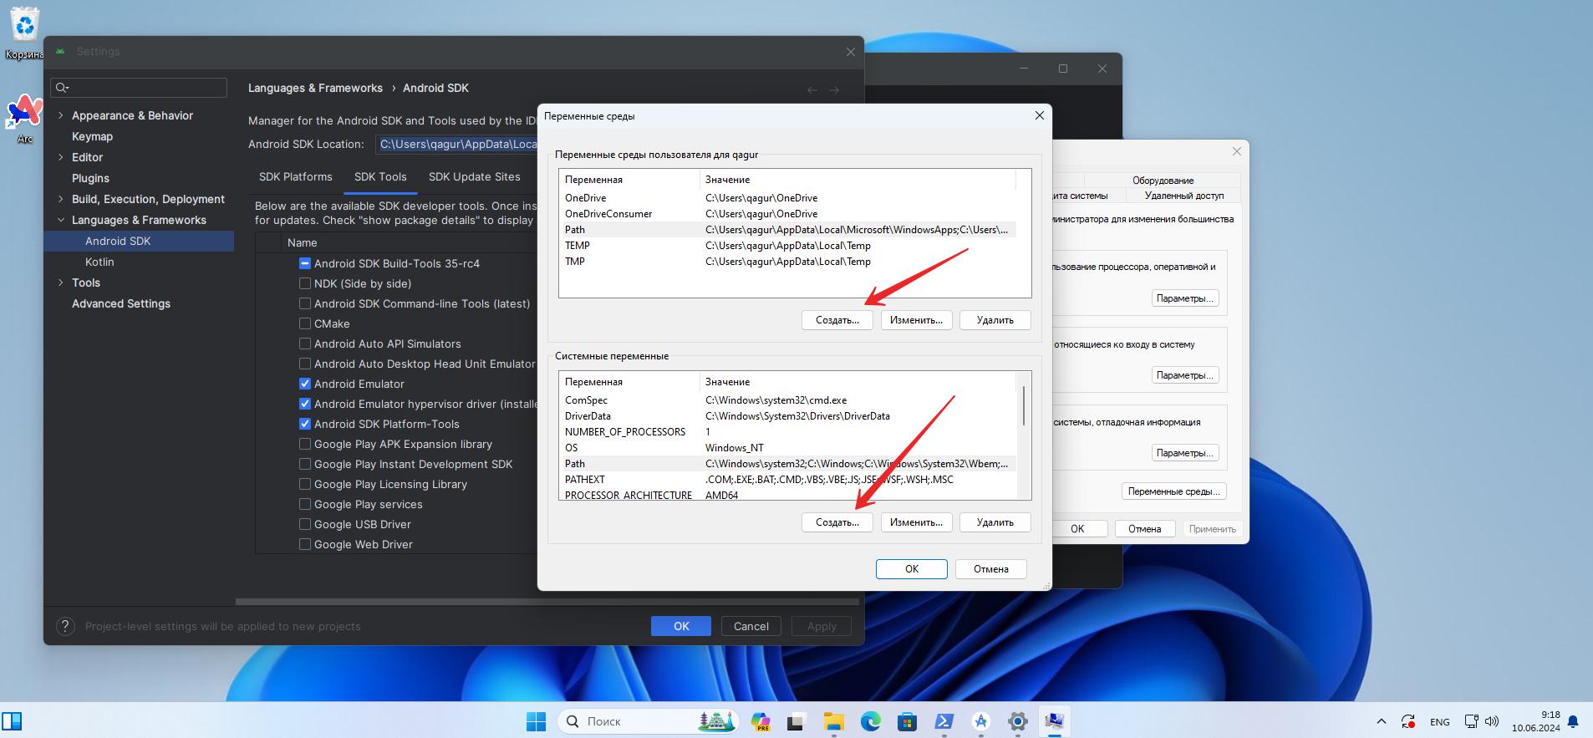Image resolution: width=1593 pixels, height=738 pixels.
Task: Uncheck Android Emulator checkbox
Action: pyautogui.click(x=305, y=384)
